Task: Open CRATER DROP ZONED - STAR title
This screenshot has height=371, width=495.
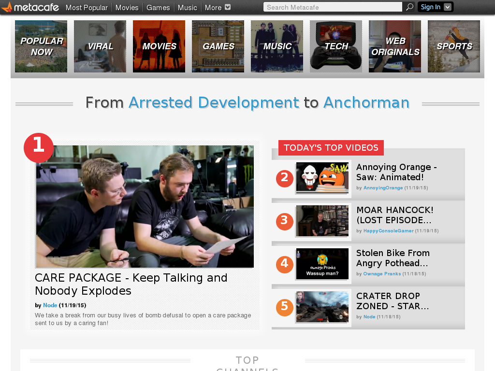Action: pos(393,301)
